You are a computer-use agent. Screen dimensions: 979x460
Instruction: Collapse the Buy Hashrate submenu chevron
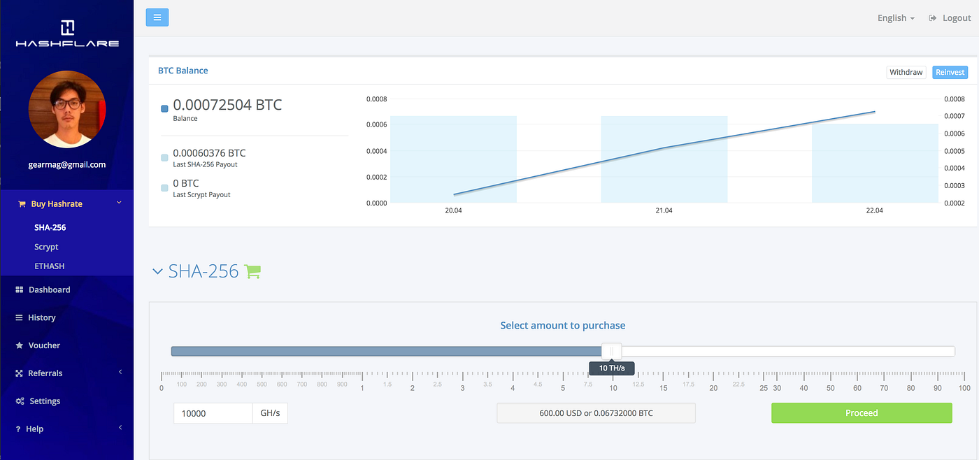point(119,203)
